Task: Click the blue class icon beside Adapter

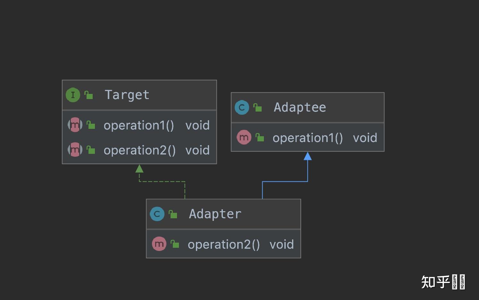Action: coord(157,214)
